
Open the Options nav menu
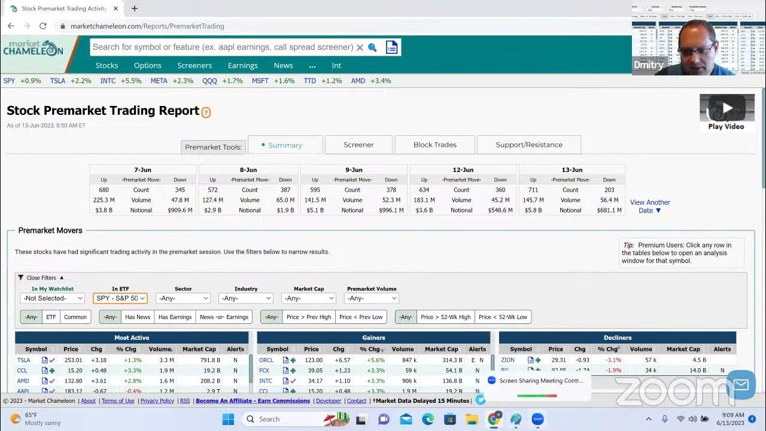pos(147,65)
